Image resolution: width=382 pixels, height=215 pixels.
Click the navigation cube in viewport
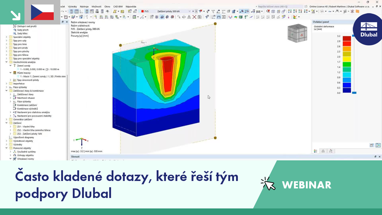(297, 33)
